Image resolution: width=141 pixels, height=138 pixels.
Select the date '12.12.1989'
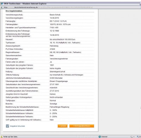click(54, 31)
